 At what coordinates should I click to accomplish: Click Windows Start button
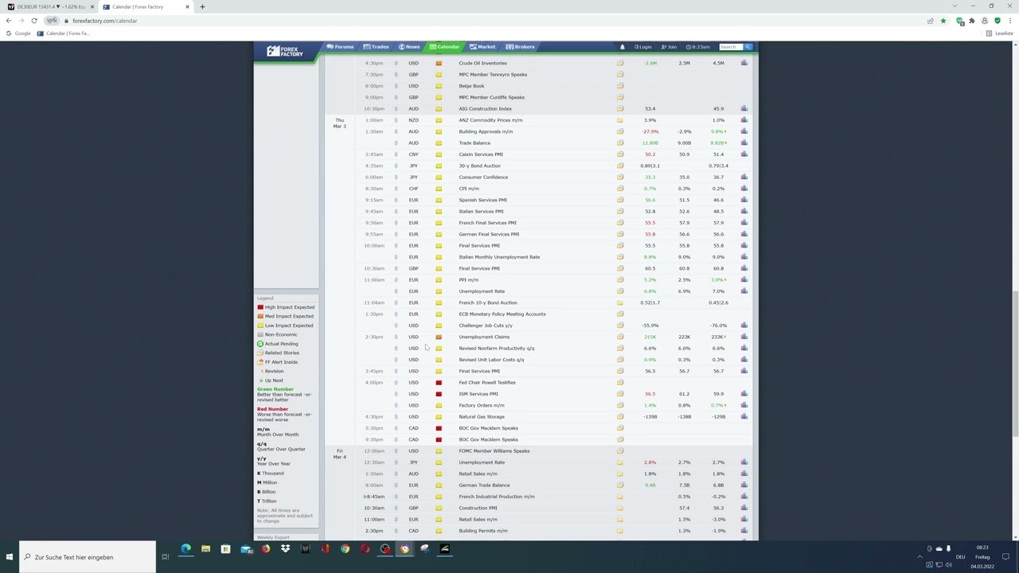coord(10,557)
